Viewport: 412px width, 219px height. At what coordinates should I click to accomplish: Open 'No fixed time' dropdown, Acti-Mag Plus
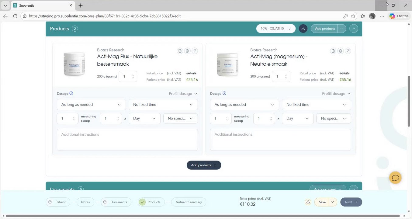tap(163, 105)
